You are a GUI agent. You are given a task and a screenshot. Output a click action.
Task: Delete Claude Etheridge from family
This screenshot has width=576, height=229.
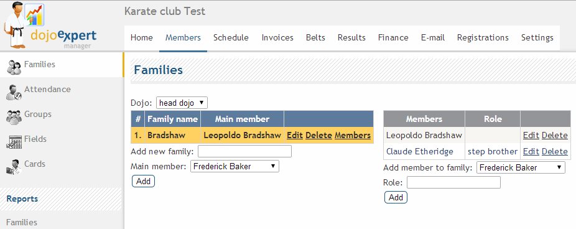tap(555, 151)
